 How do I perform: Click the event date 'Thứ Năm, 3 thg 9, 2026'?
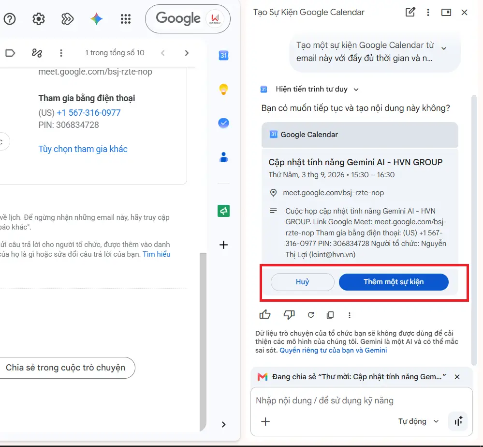[306, 175]
